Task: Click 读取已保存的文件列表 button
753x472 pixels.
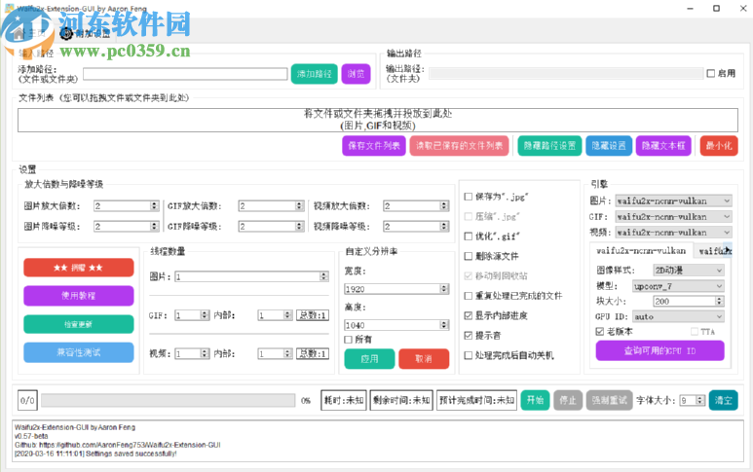Action: click(x=459, y=146)
